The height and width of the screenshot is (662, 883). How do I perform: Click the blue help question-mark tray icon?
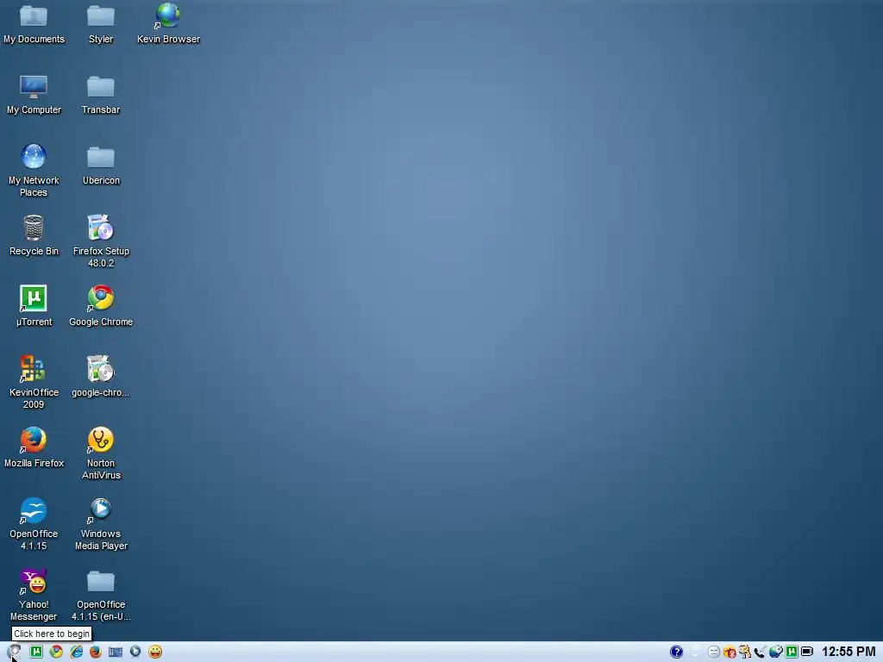click(676, 652)
